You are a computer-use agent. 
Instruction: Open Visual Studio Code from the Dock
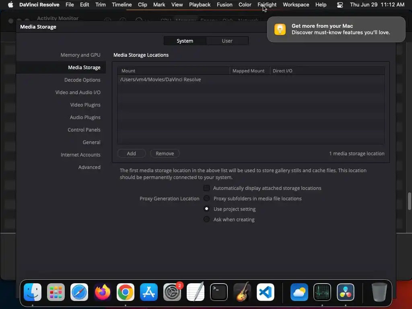(266, 292)
